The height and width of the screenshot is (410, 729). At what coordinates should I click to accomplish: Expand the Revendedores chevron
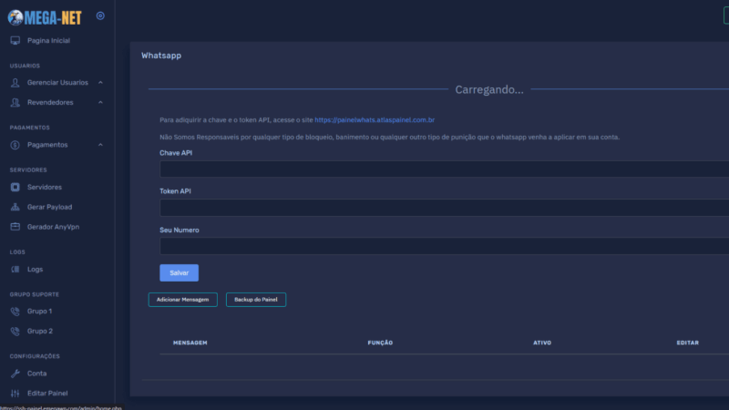point(100,102)
